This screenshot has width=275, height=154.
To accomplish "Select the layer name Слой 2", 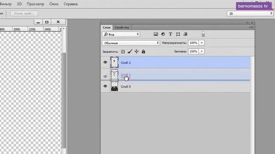I will click(x=126, y=63).
